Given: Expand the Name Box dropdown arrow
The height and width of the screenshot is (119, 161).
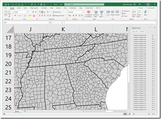Looking at the screenshot, I should [x=48, y=23].
